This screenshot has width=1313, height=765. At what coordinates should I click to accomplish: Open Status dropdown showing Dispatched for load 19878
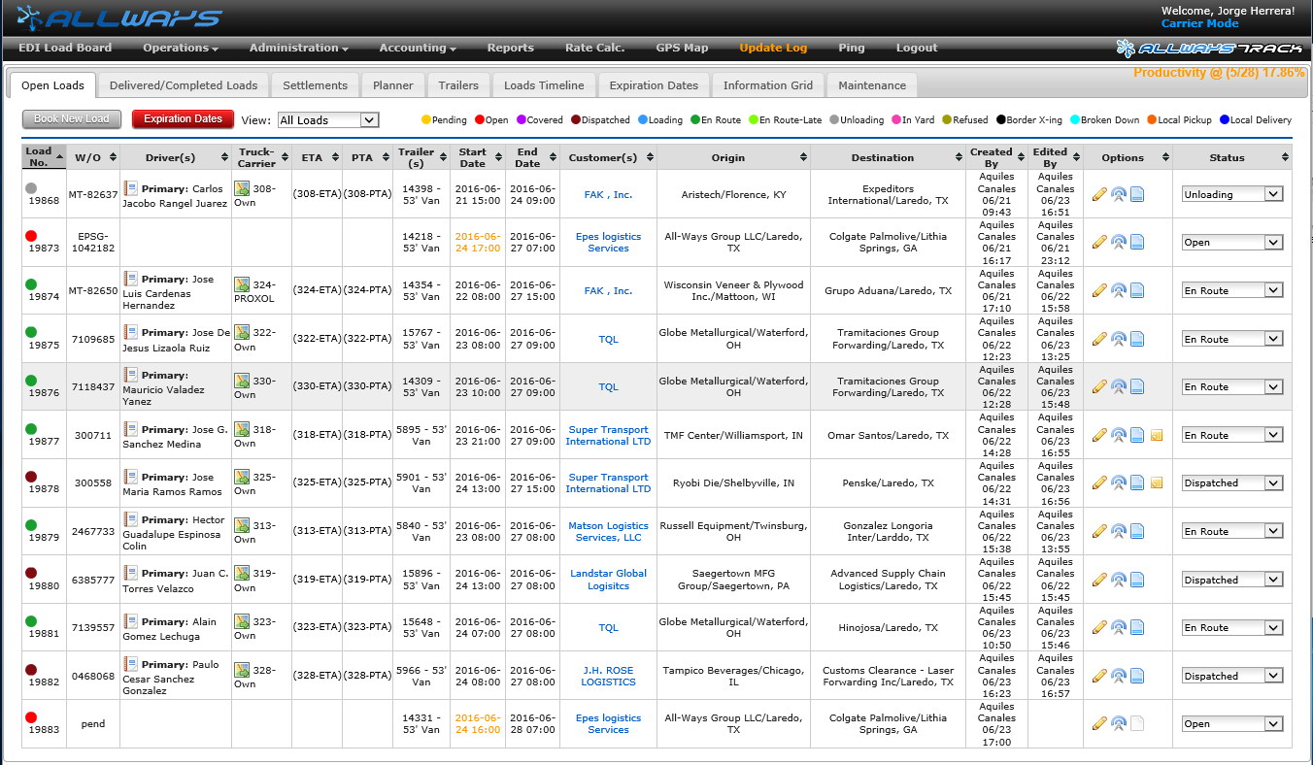(x=1232, y=483)
